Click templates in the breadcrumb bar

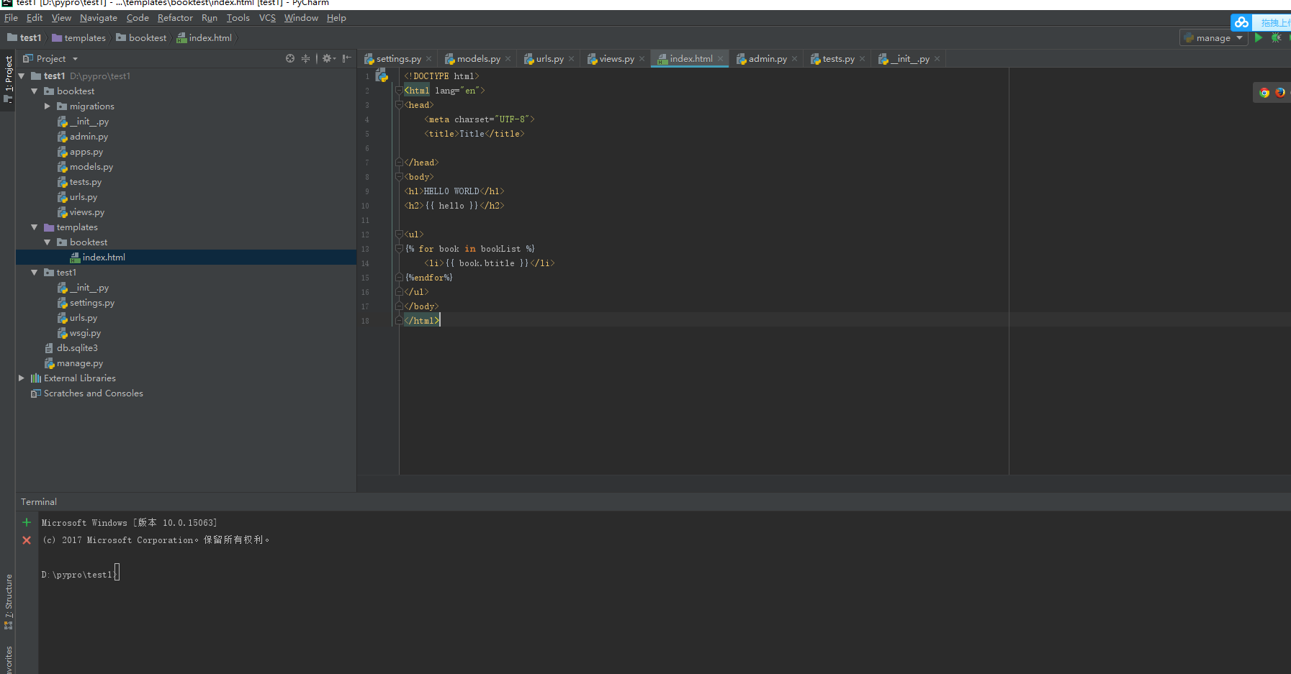point(78,38)
